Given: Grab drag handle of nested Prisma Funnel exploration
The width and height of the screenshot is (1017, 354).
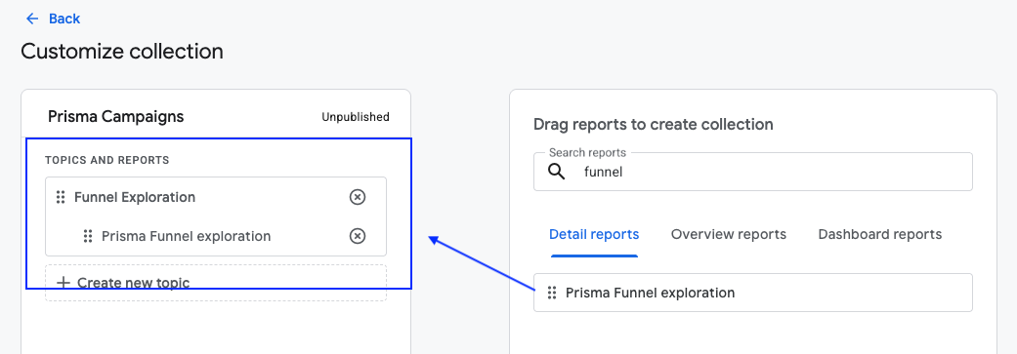Looking at the screenshot, I should coord(88,236).
